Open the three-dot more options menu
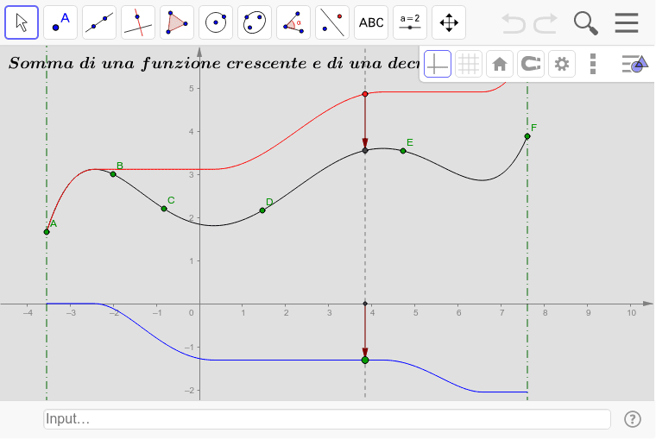656x439 pixels. pyautogui.click(x=593, y=64)
